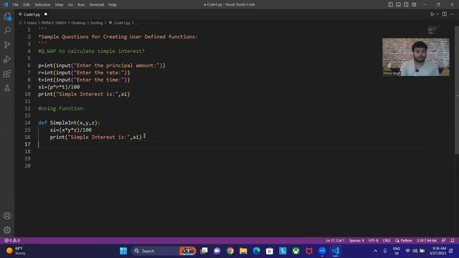Open editor More Actions ellipsis
Screen dimensions: 459x258
coord(453,14)
